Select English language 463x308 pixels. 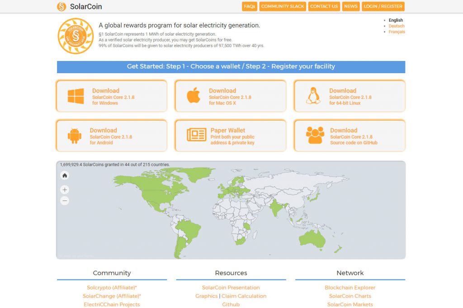(x=396, y=20)
